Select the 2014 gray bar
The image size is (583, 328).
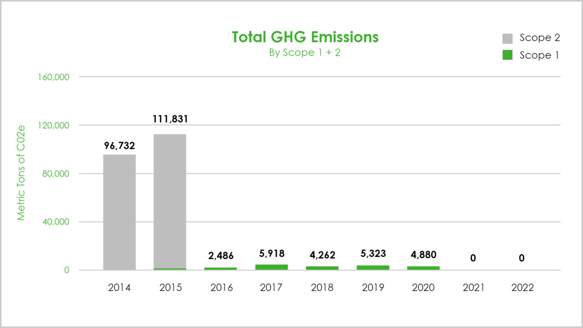(119, 212)
